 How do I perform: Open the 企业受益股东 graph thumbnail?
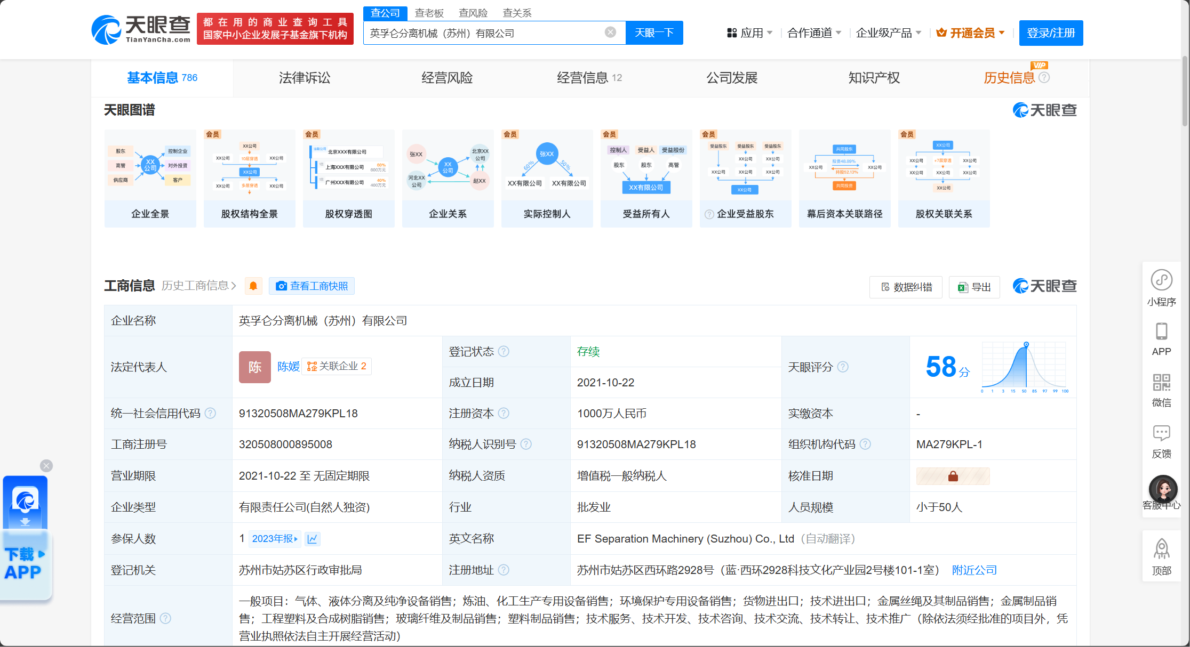(746, 179)
